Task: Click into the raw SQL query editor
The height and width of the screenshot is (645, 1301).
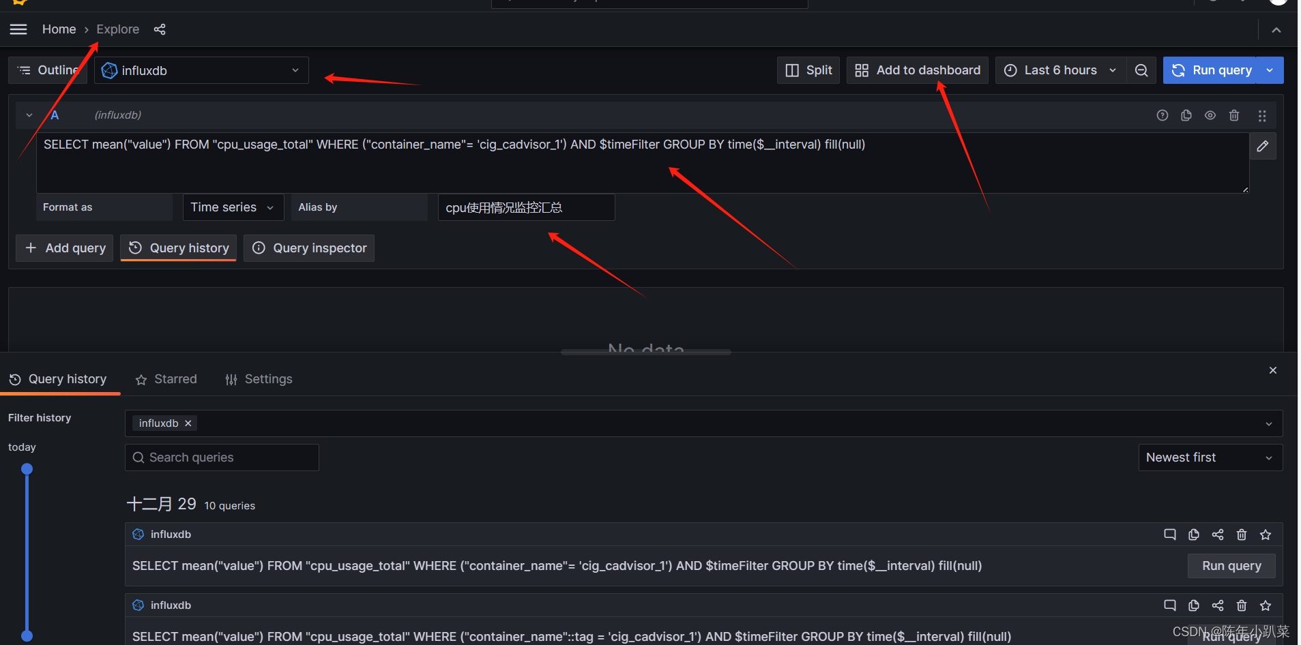Action: [643, 163]
